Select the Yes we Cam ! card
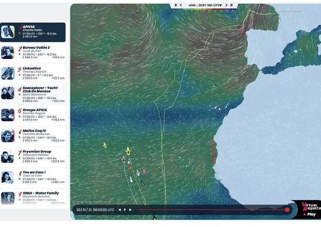 [33, 177]
